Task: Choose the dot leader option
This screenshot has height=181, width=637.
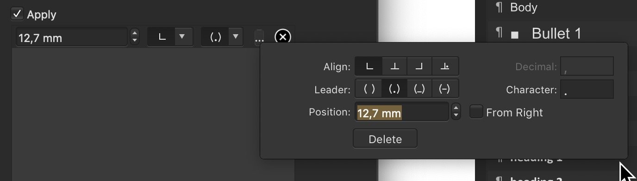Action: (395, 89)
